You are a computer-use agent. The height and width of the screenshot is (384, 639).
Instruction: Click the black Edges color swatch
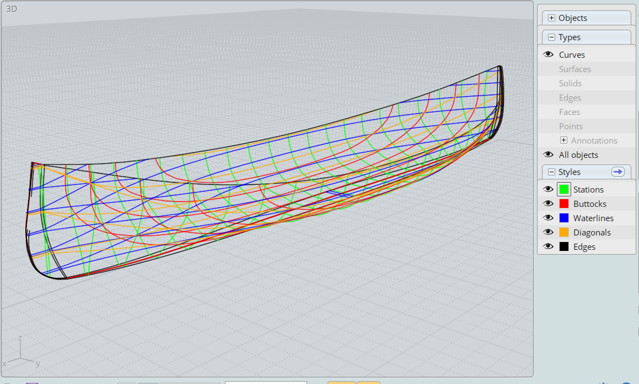pyautogui.click(x=564, y=246)
